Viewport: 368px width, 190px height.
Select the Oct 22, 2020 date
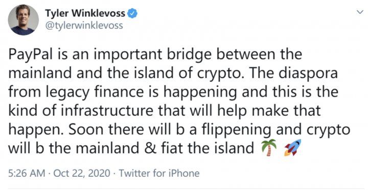coord(82,173)
